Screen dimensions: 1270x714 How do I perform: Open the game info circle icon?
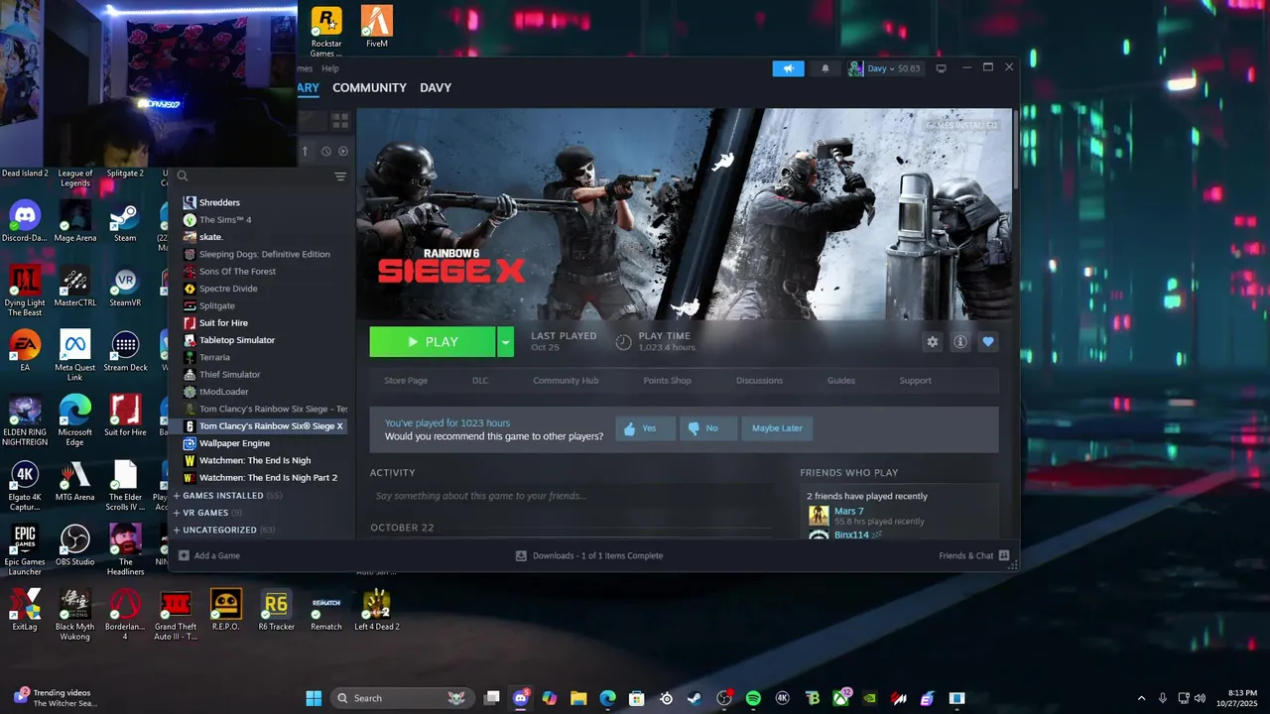click(959, 342)
